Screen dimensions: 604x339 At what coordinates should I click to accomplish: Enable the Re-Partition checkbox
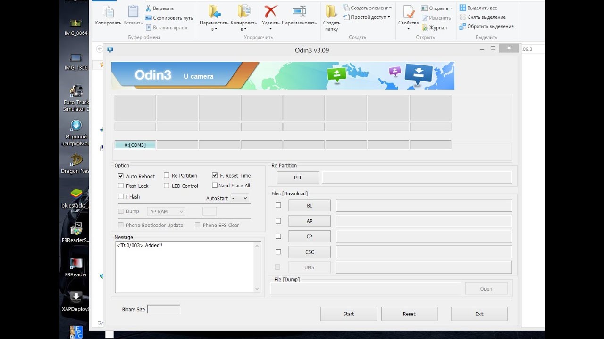(x=167, y=175)
